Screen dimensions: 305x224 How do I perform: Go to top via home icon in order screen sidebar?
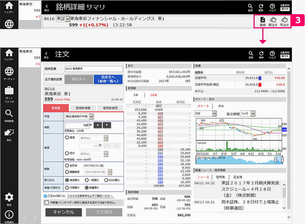click(x=9, y=55)
